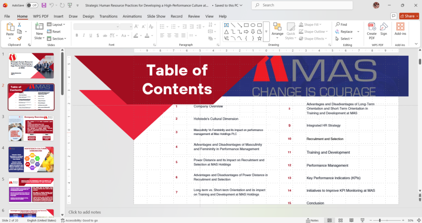
Task: Start Slide Show from status bar
Action: (362, 220)
